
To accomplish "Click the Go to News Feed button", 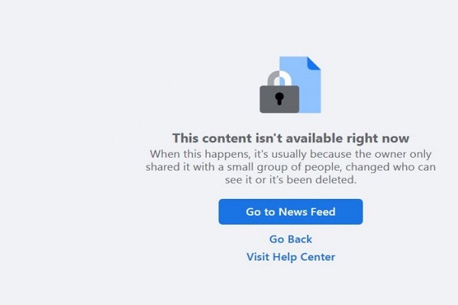I will pos(290,212).
